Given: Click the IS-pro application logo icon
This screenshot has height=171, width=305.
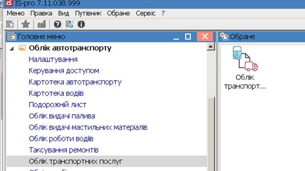Looking at the screenshot, I should (x=9, y=3).
